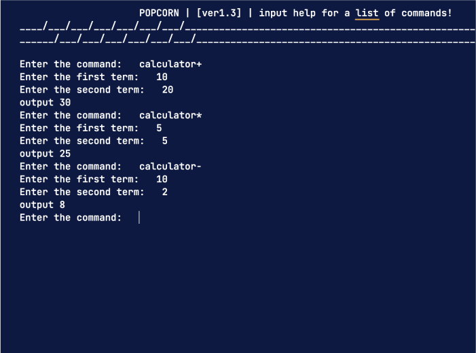Click the second term value 2

165,192
